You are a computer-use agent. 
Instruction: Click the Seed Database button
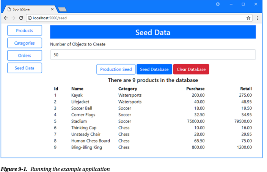(154, 69)
